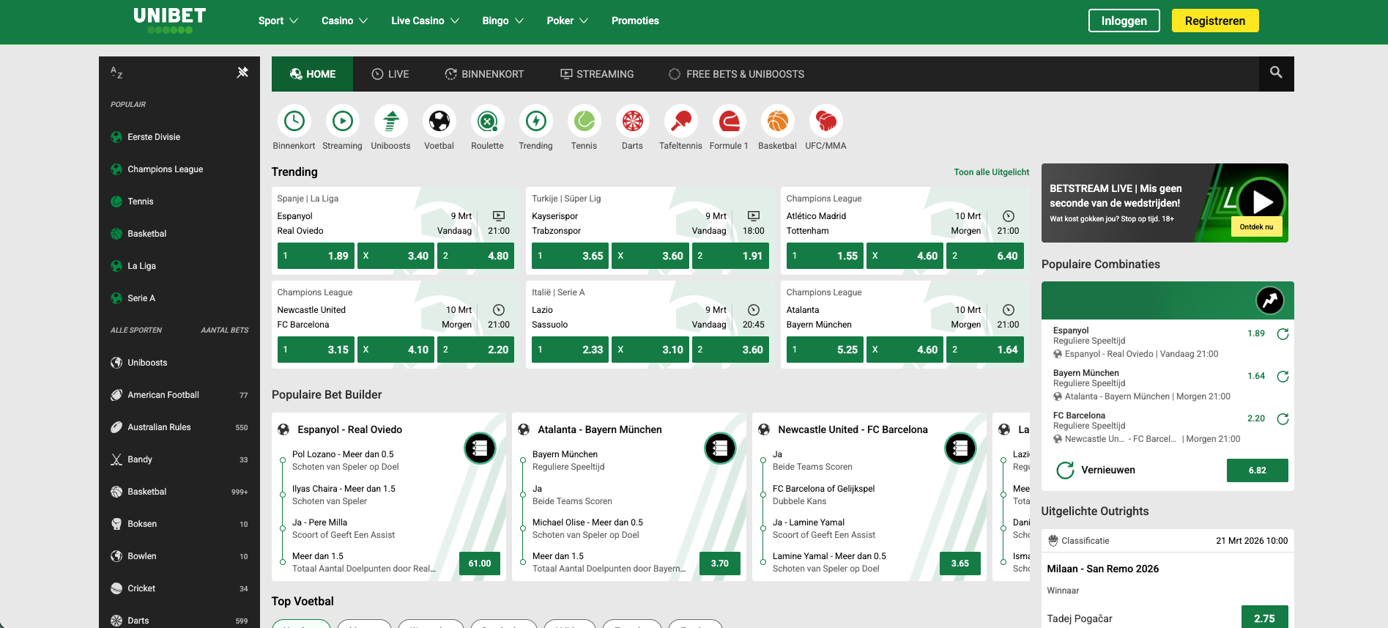The width and height of the screenshot is (1388, 628).
Task: Click the pin icon in sidebar header
Action: point(242,73)
